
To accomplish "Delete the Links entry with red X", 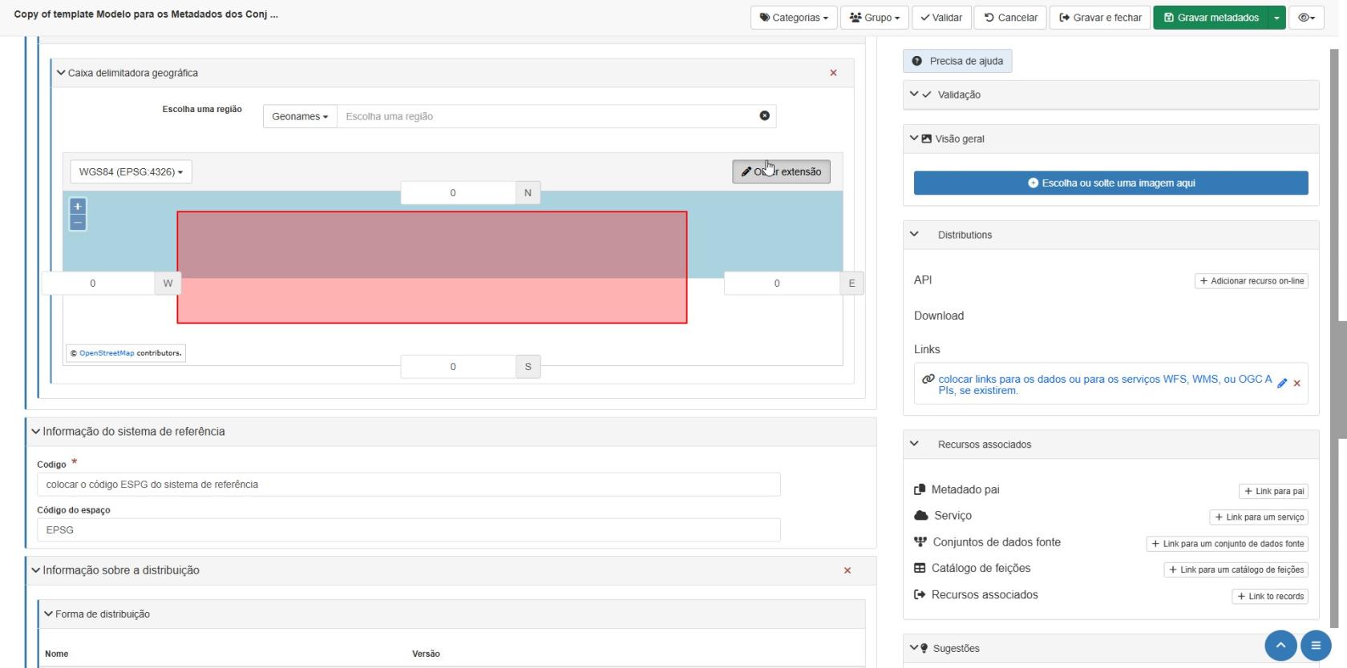I will (x=1297, y=384).
